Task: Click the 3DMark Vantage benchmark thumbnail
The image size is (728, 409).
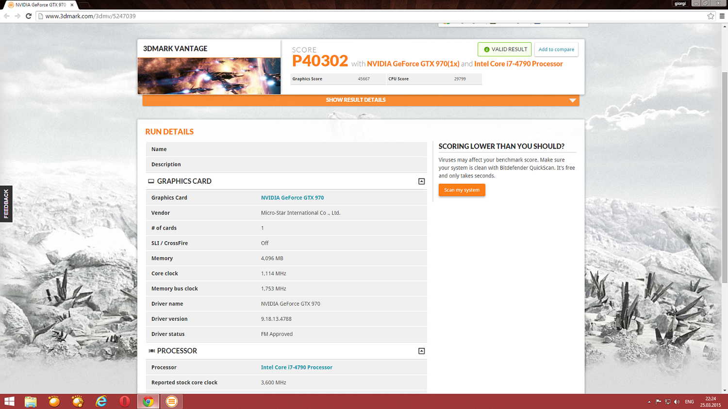Action: click(209, 76)
